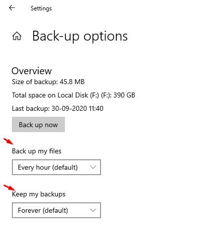Open the Forever (default) dropdown

(x=56, y=210)
